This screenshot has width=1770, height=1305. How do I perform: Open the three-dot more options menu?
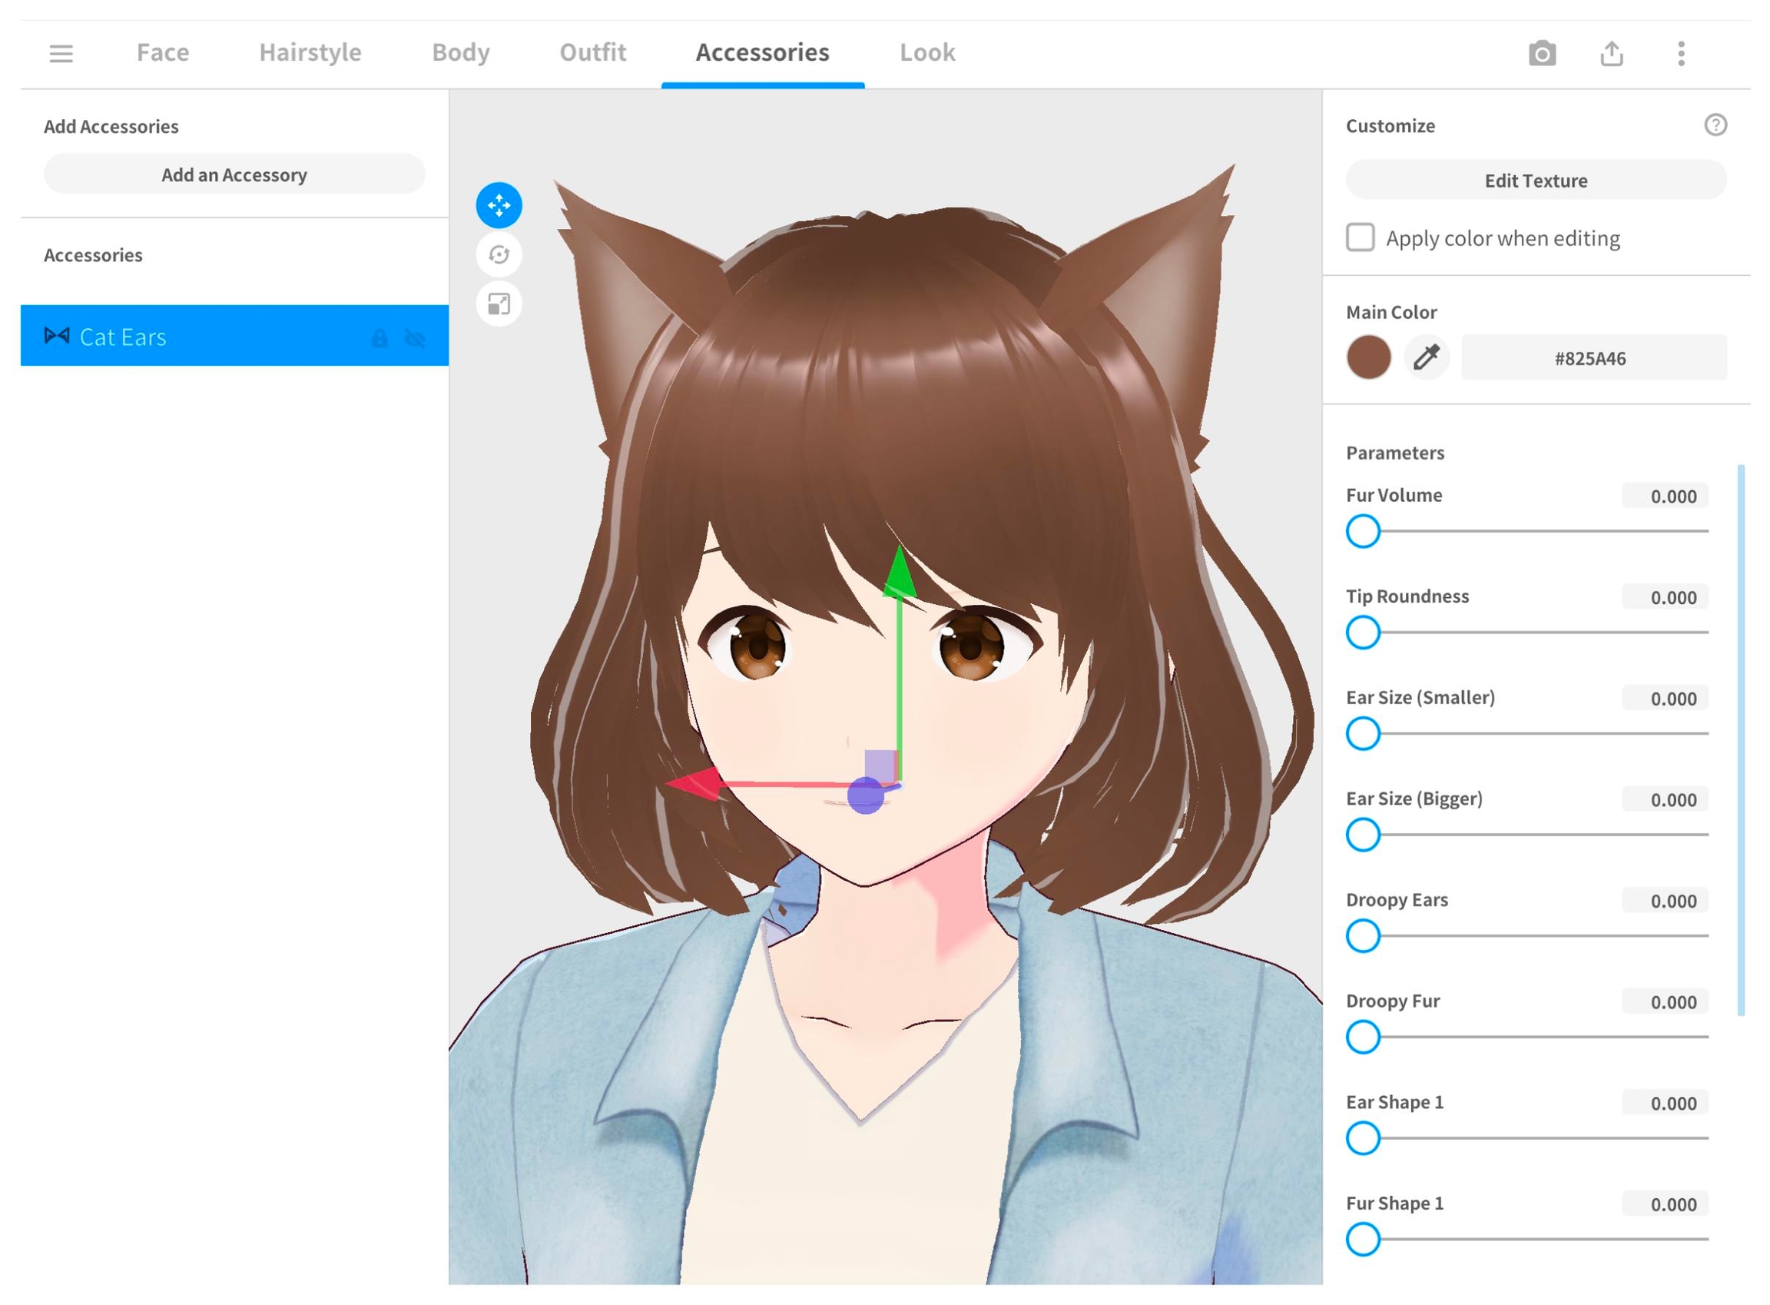[1681, 54]
